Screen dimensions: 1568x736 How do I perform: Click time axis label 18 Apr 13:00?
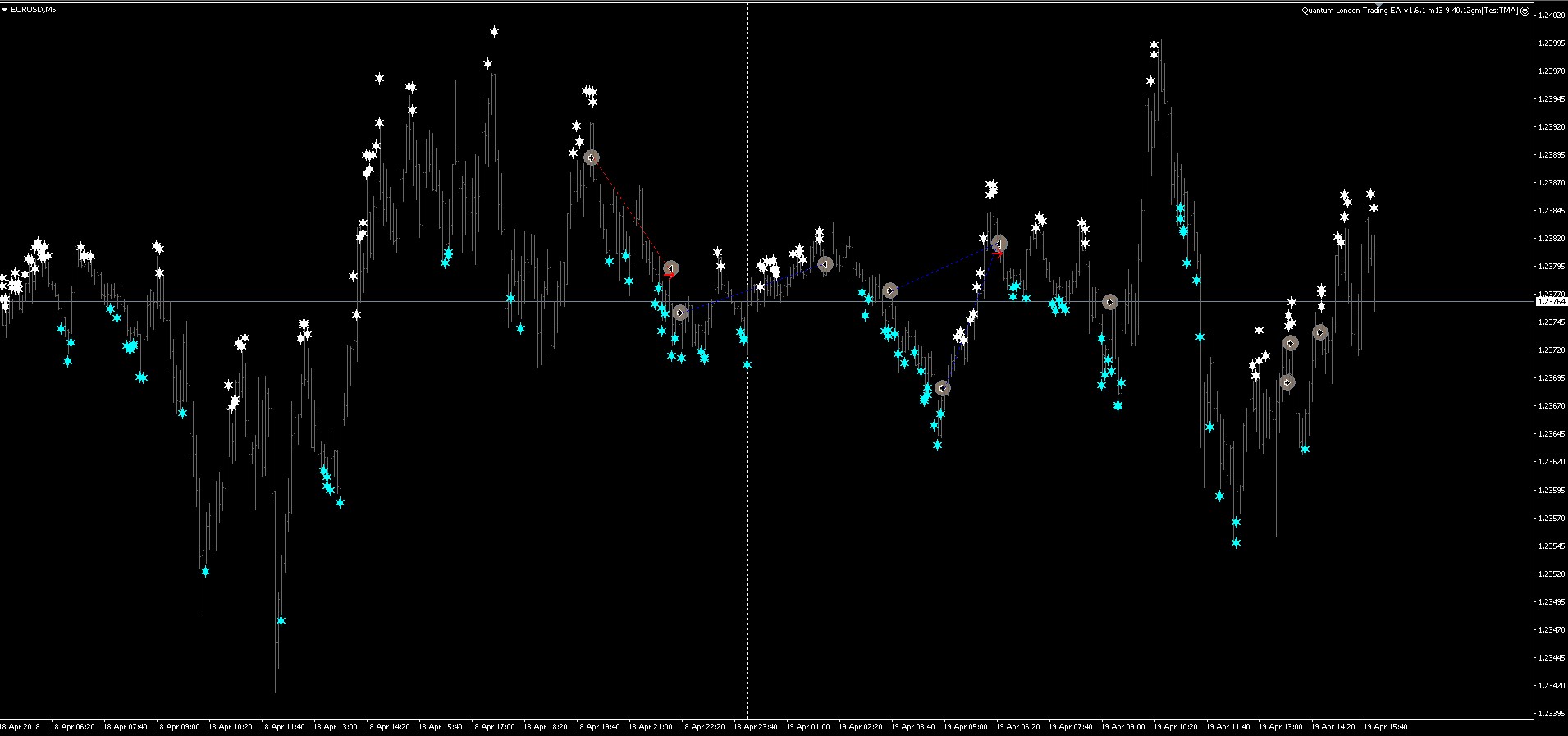coord(335,726)
